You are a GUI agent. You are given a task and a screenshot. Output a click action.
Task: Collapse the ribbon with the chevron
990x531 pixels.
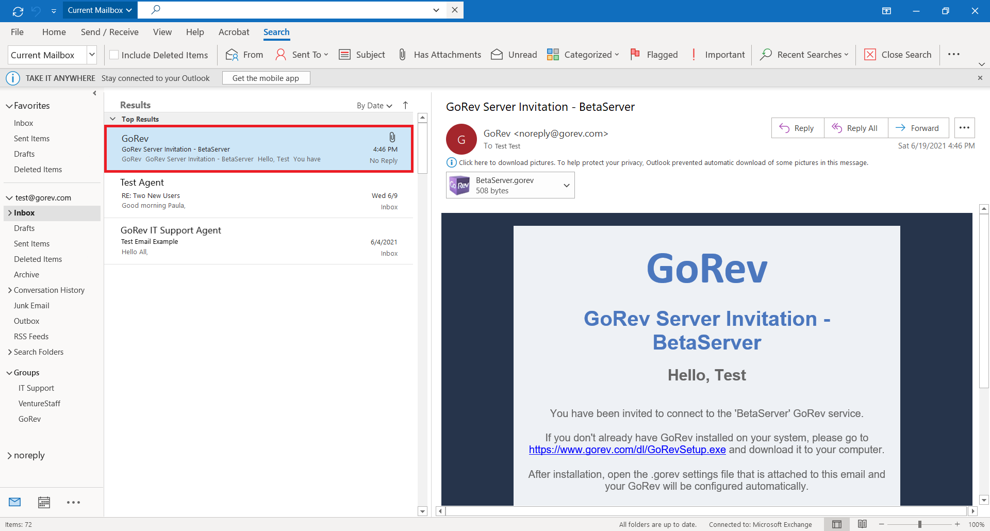pos(982,64)
